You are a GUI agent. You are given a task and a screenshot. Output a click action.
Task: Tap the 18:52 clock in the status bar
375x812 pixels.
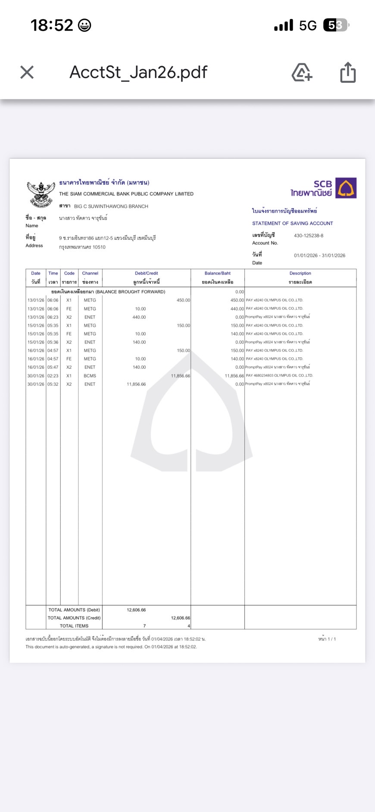52,25
